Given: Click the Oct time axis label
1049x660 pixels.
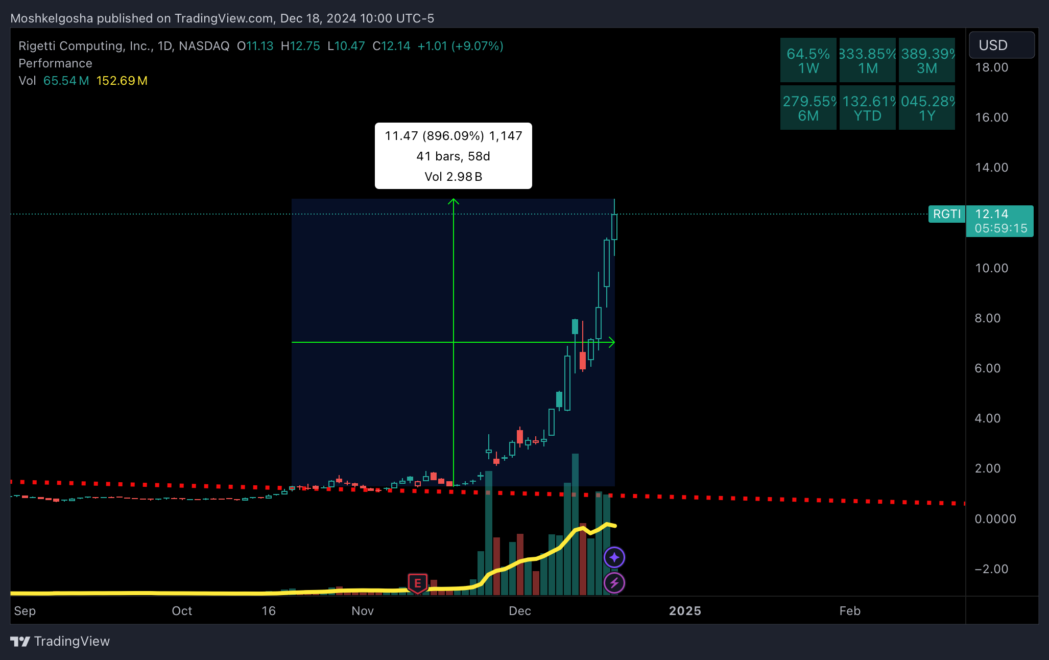Looking at the screenshot, I should pyautogui.click(x=182, y=611).
